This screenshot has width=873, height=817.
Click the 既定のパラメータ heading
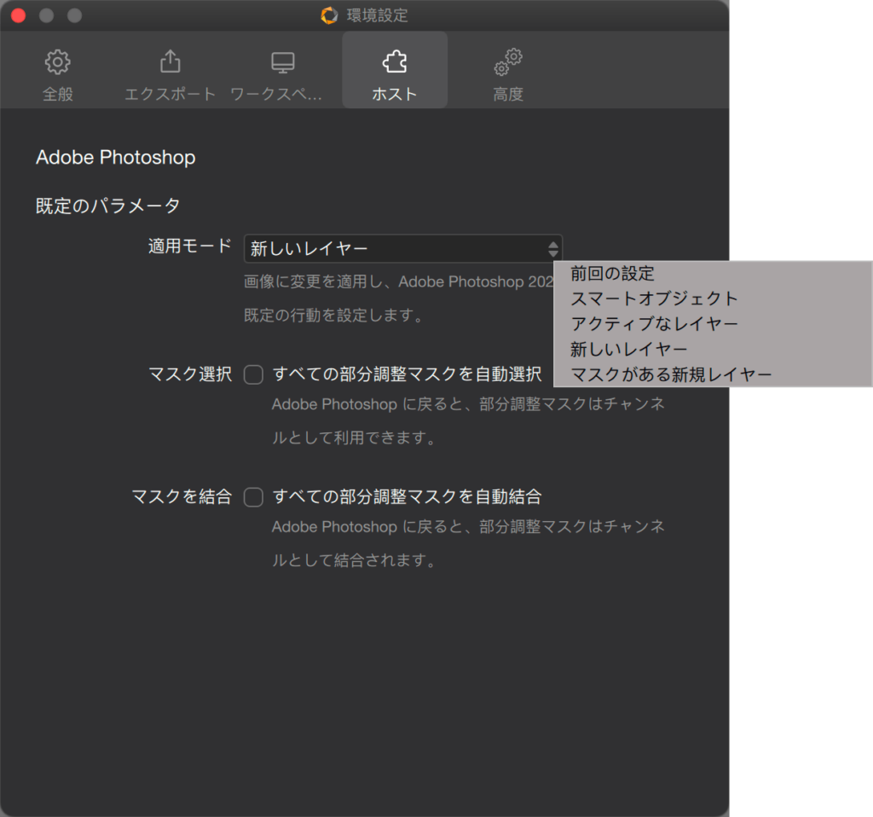click(x=108, y=206)
